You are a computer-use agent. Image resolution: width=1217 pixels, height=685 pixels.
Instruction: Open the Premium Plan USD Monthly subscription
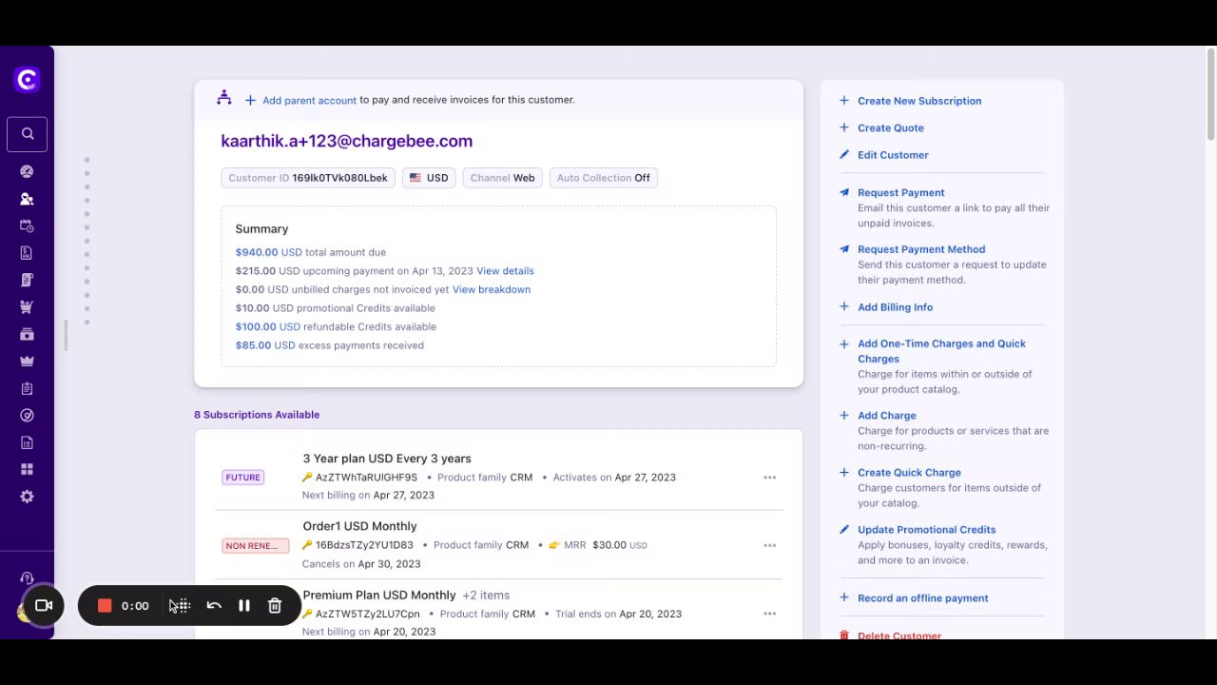[x=379, y=595]
